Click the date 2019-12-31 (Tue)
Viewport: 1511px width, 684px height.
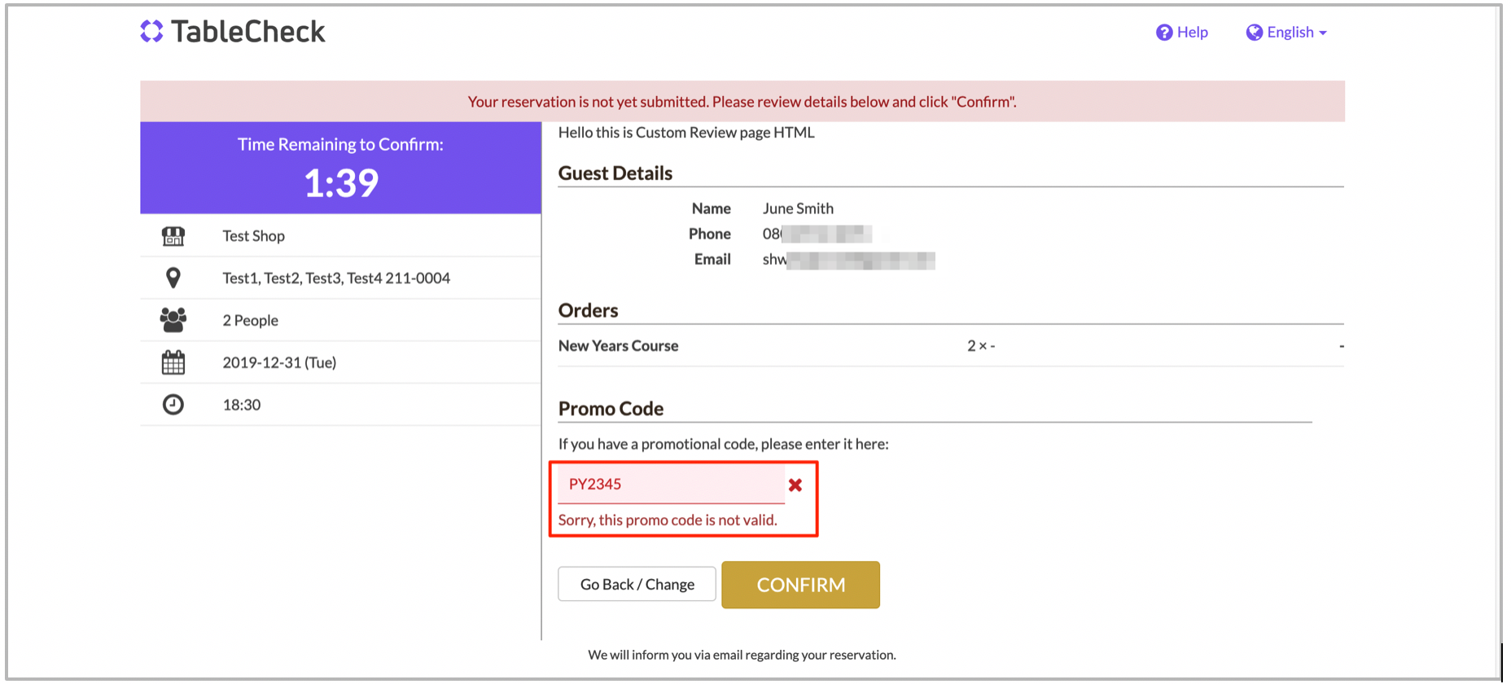(279, 363)
